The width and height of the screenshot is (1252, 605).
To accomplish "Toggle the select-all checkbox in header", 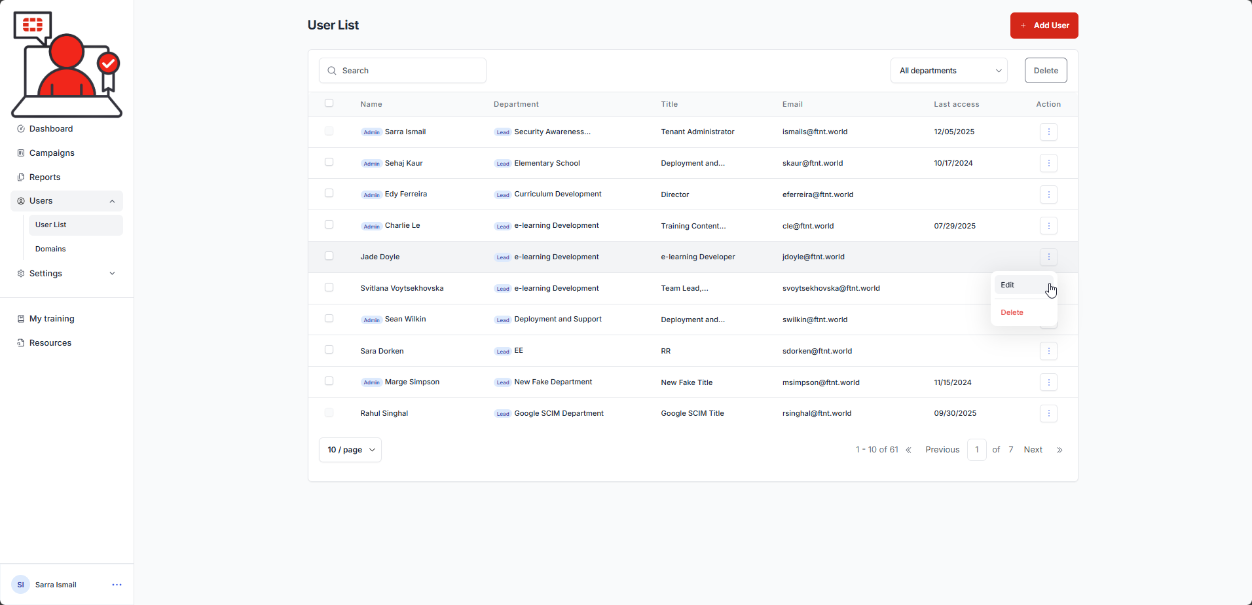I will pyautogui.click(x=329, y=103).
